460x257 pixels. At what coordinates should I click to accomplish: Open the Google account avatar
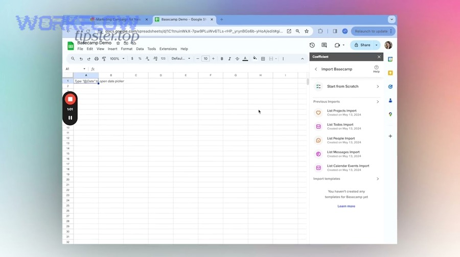pyautogui.click(x=388, y=45)
